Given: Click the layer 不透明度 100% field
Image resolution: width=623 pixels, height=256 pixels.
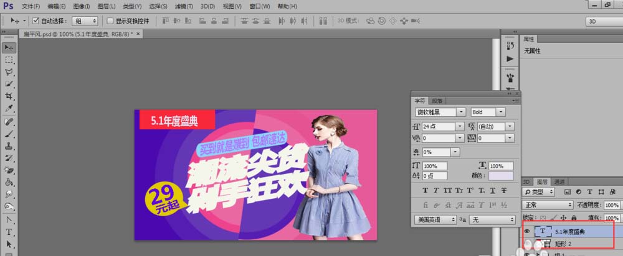Looking at the screenshot, I should tap(612, 205).
